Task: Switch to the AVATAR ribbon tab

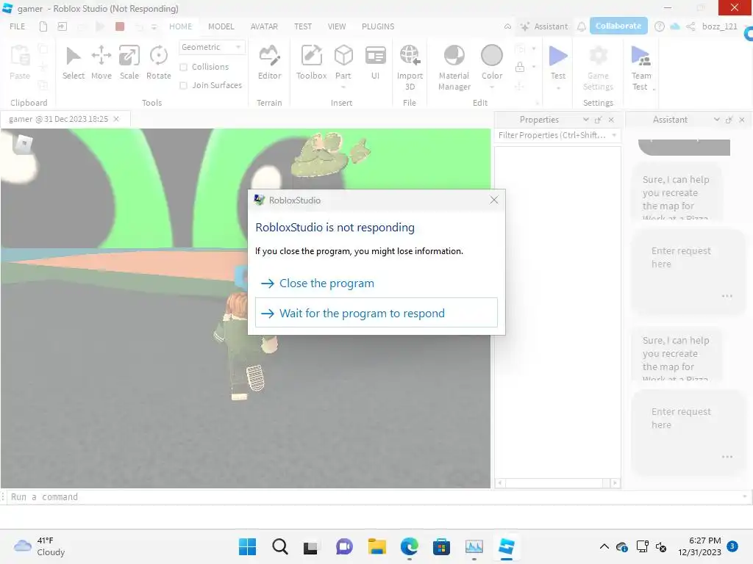Action: tap(264, 26)
